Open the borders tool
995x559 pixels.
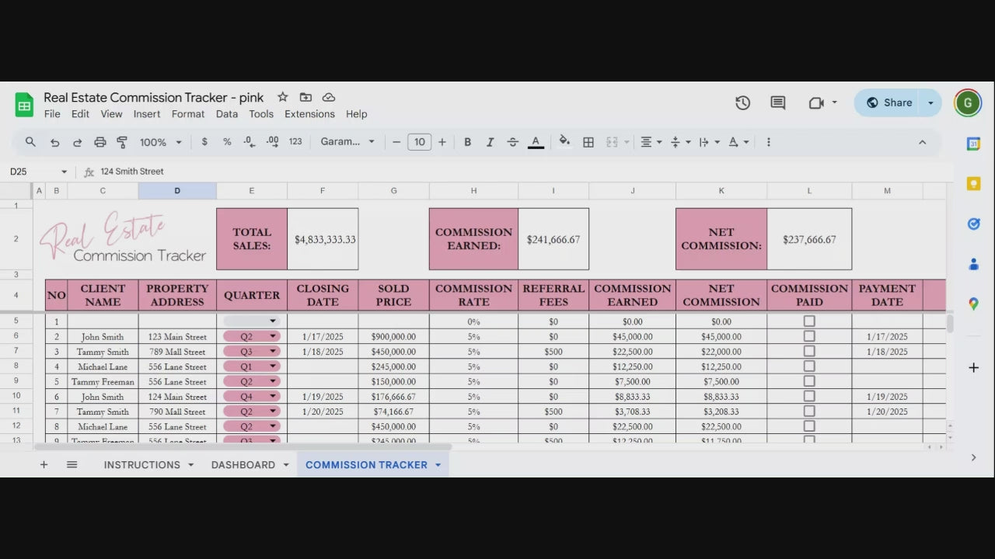point(588,142)
